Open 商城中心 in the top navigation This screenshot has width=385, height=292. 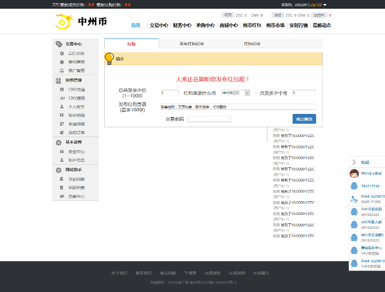229,25
